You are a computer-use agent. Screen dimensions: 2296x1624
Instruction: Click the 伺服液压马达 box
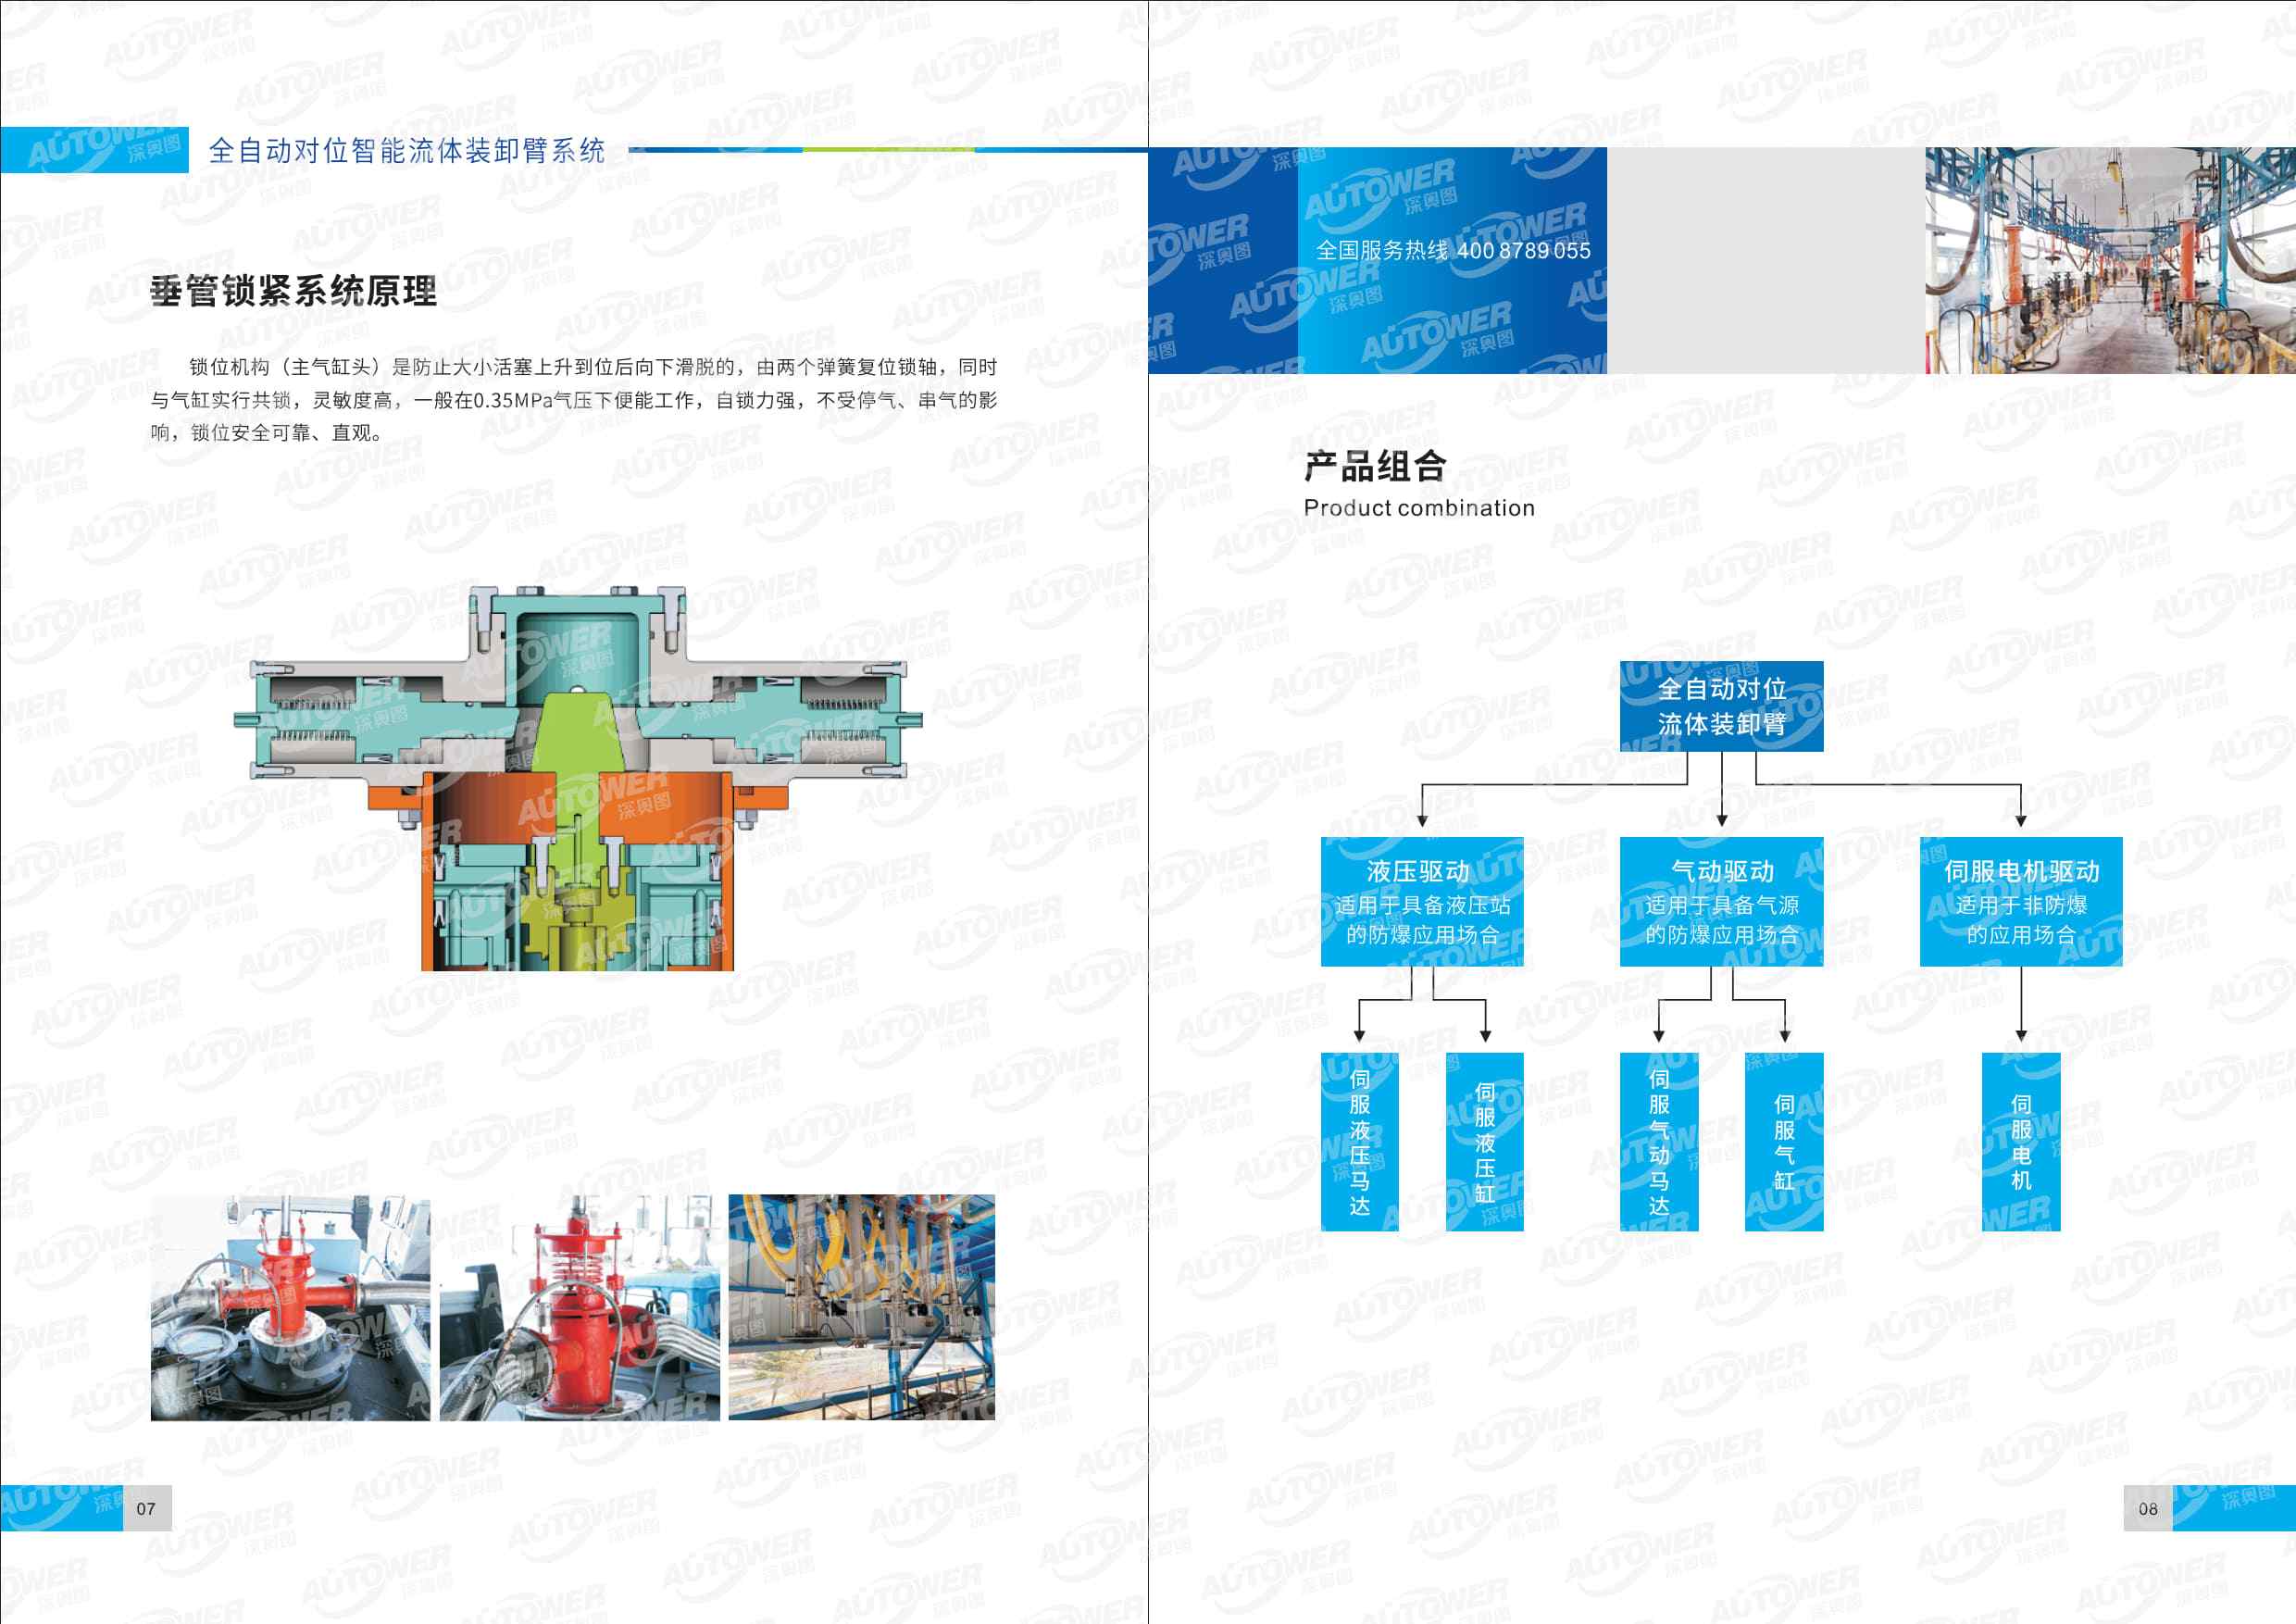[1360, 1141]
